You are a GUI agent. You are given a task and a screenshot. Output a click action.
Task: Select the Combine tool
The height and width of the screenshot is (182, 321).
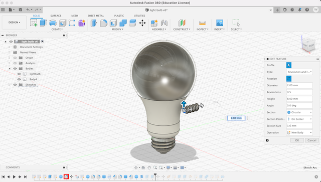point(123,23)
